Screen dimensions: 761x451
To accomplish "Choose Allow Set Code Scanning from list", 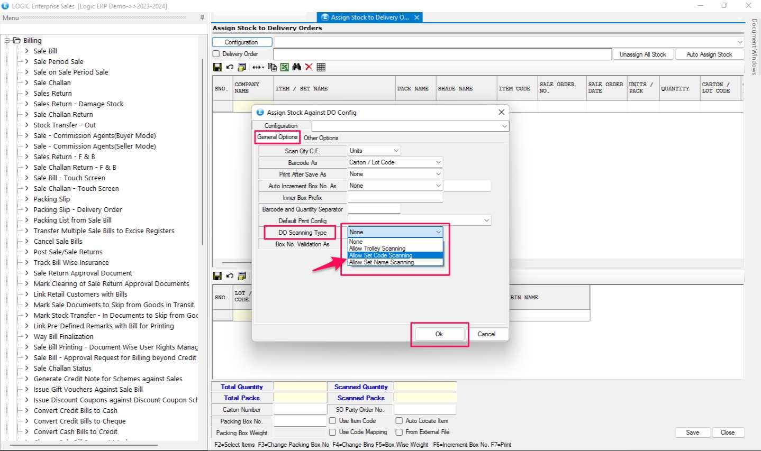I will [x=380, y=255].
